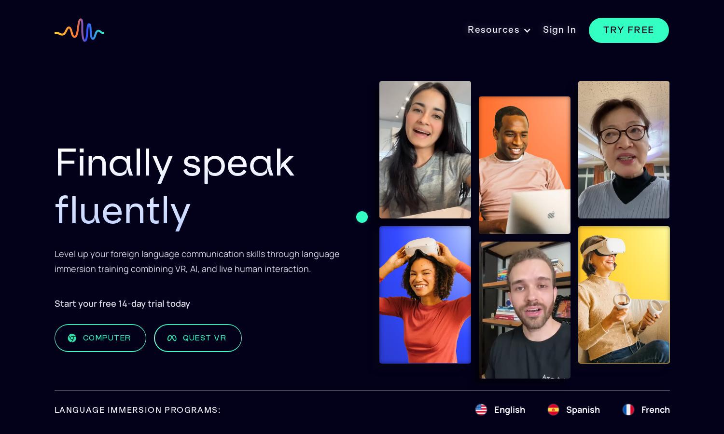Choose the QUEST VR option
The image size is (724, 434).
tap(198, 338)
